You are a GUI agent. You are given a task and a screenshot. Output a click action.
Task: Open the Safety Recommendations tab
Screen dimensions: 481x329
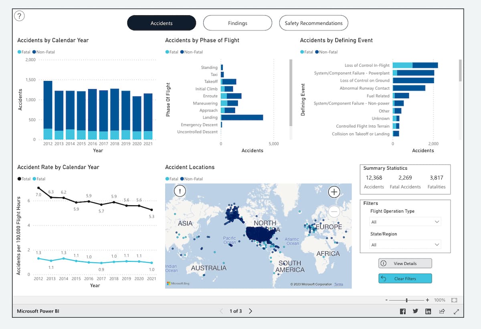pyautogui.click(x=313, y=23)
